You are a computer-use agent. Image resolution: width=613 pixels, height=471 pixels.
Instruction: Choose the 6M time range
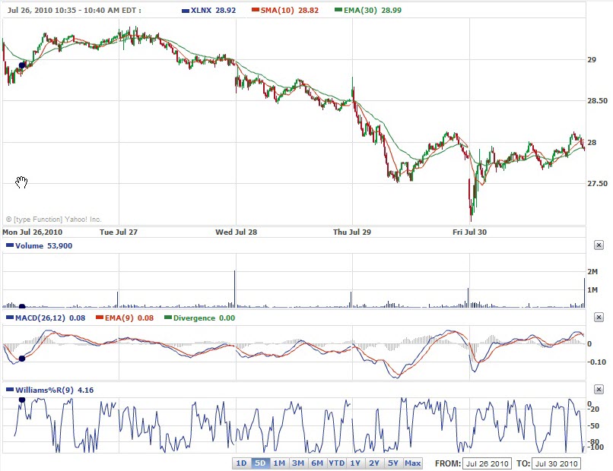(317, 463)
